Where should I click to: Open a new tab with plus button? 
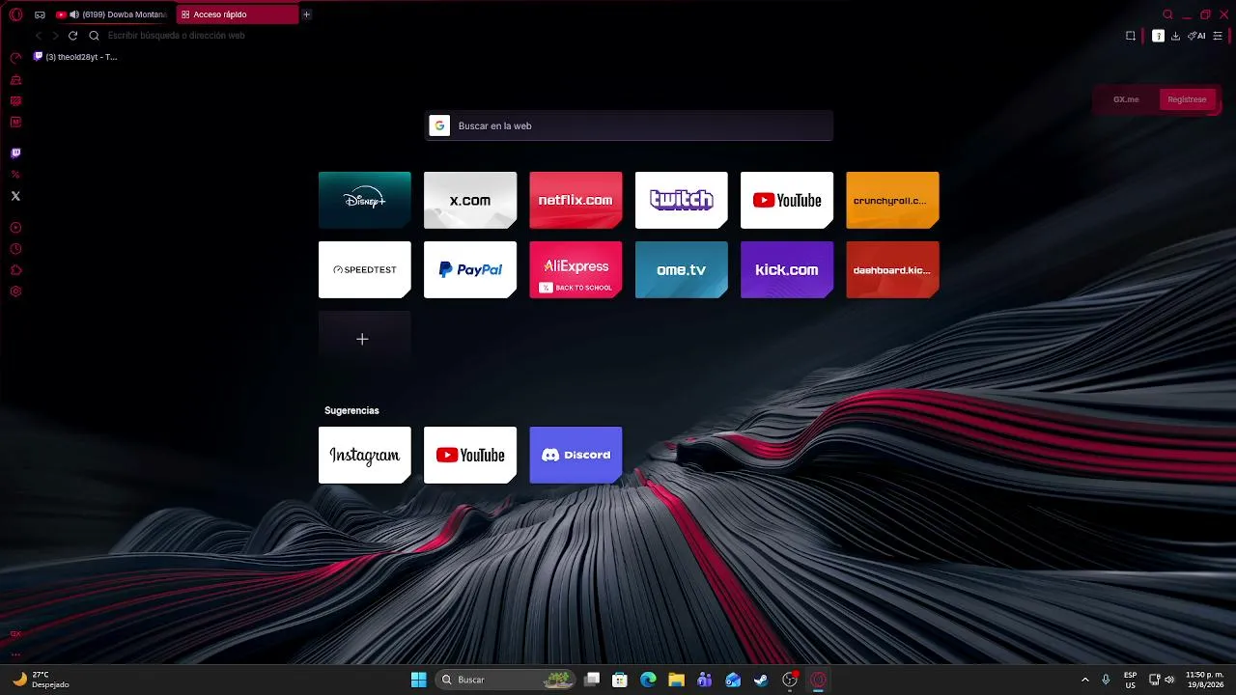pyautogui.click(x=307, y=14)
